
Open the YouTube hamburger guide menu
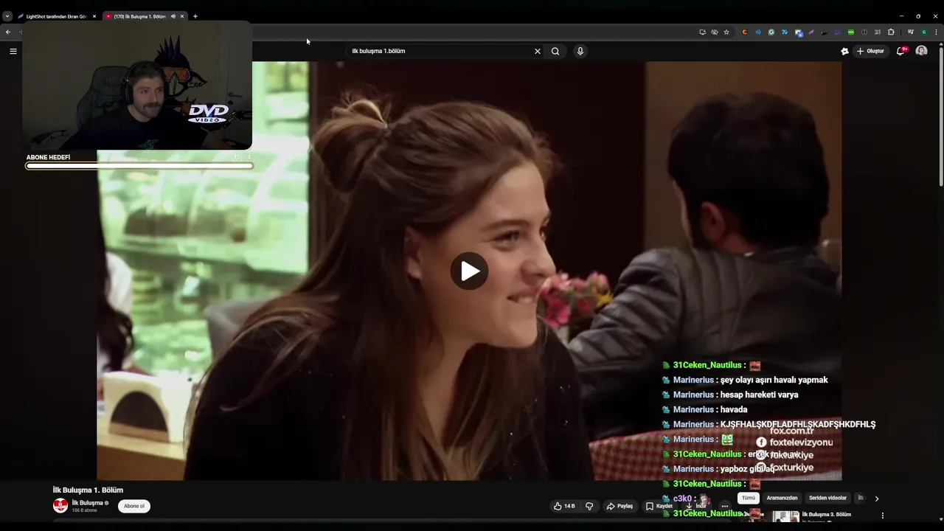coord(13,51)
